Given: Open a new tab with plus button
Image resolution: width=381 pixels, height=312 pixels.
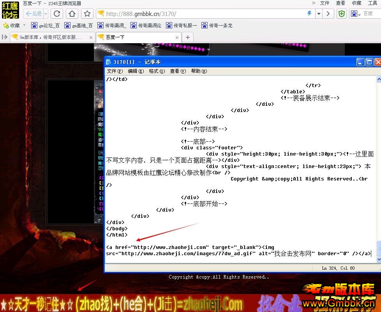Looking at the screenshot, I should [x=188, y=37].
